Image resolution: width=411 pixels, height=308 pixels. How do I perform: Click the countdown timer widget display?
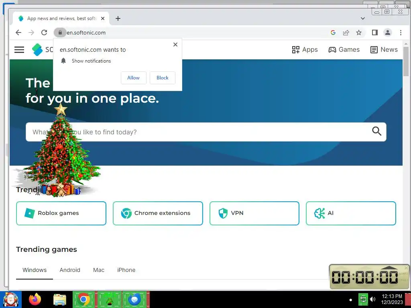pos(364,277)
